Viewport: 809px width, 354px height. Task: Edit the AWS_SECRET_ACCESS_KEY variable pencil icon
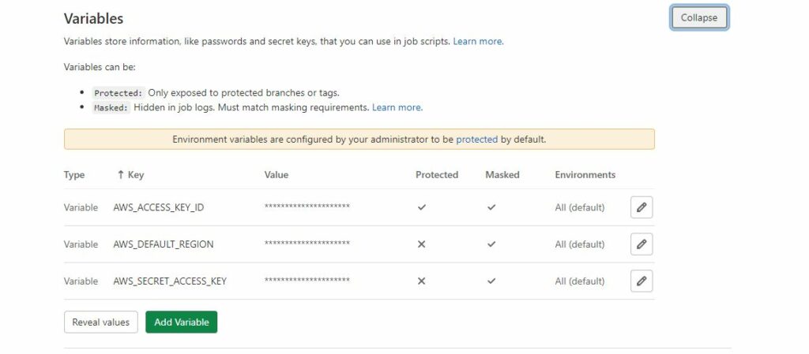pyautogui.click(x=642, y=281)
